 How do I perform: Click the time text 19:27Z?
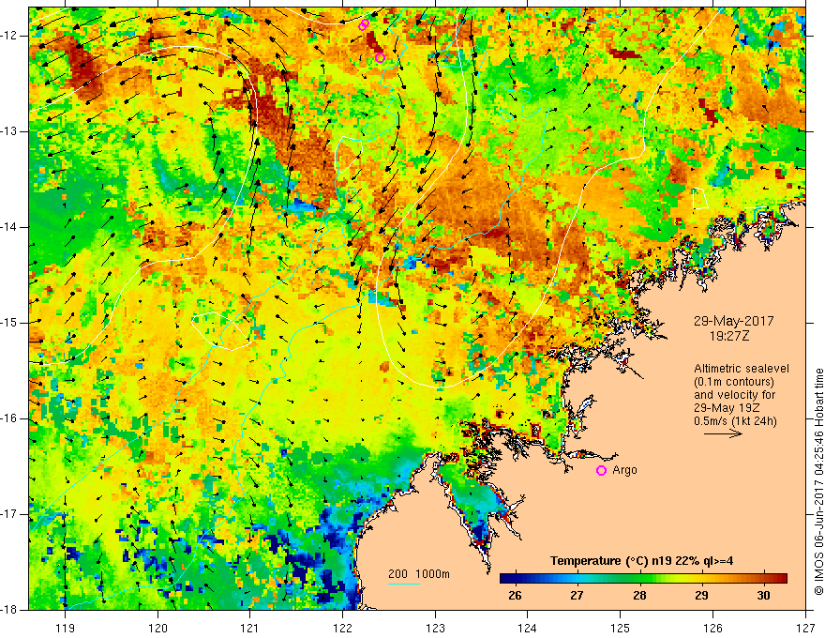pos(728,335)
